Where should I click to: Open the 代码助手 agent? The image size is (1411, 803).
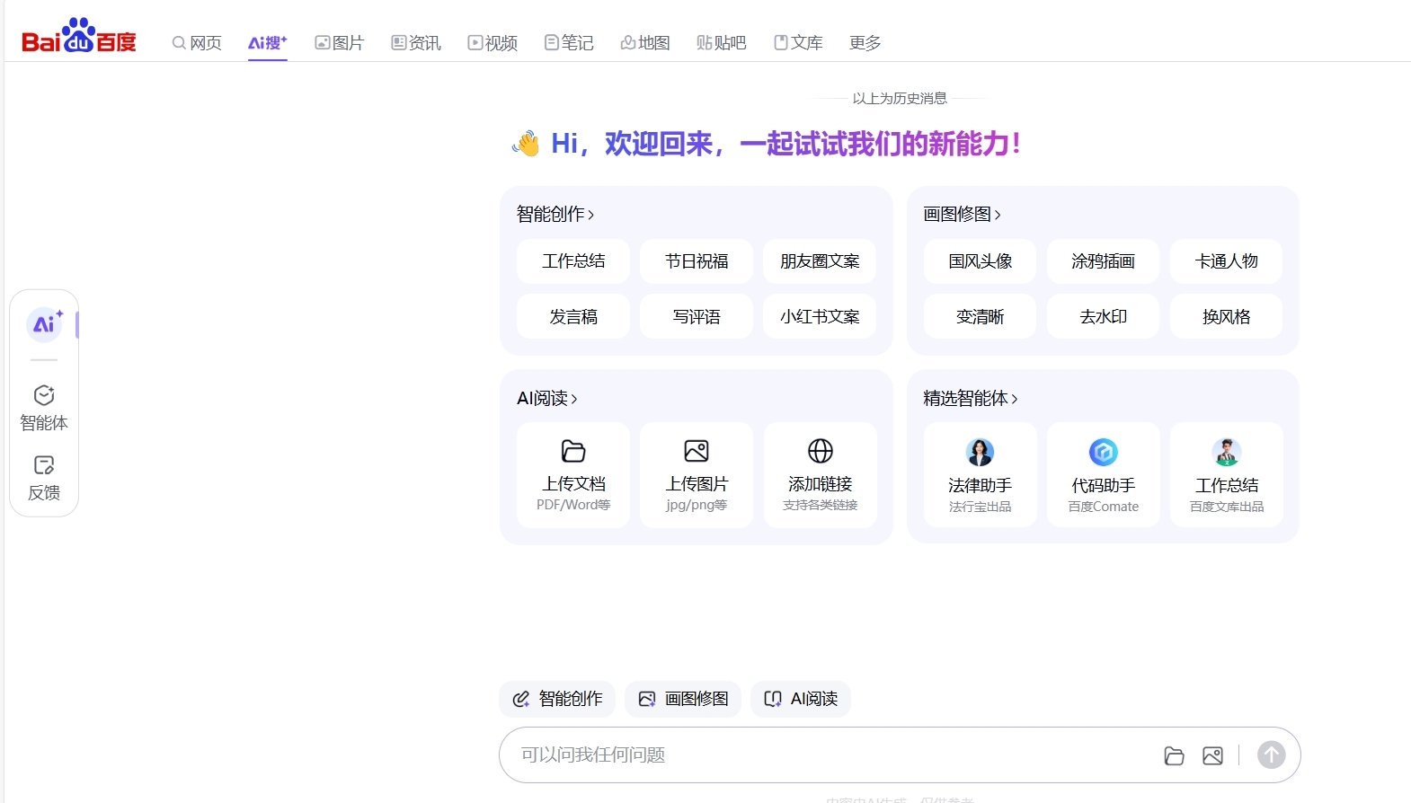(1103, 474)
